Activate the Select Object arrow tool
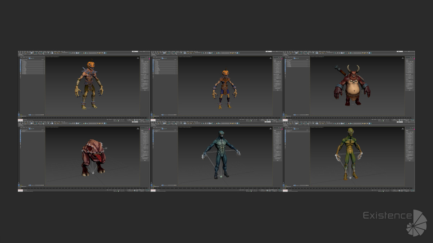The height and width of the screenshot is (243, 433). [31, 53]
